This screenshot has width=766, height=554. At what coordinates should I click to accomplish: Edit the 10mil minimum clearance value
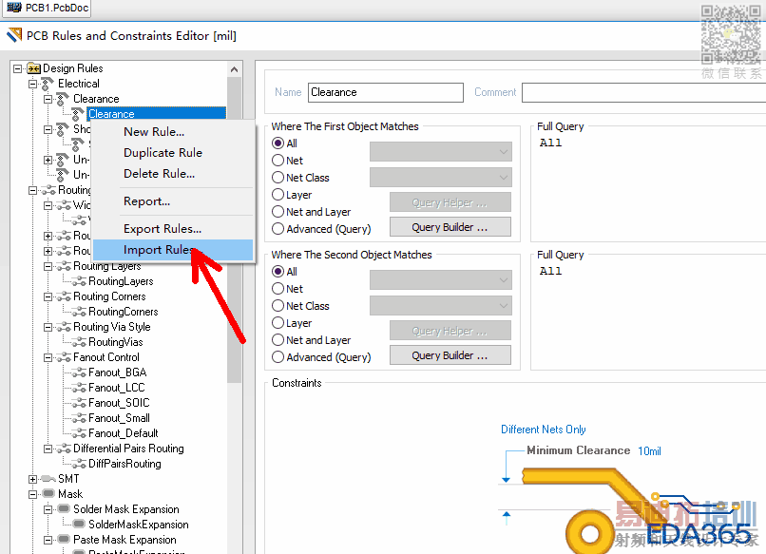[649, 451]
